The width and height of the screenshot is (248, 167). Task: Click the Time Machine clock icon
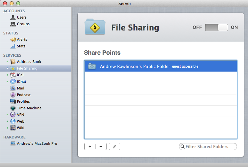point(13,108)
